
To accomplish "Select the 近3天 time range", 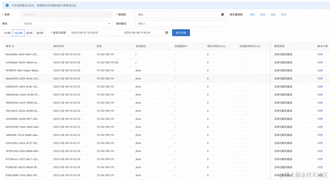I will (40, 33).
